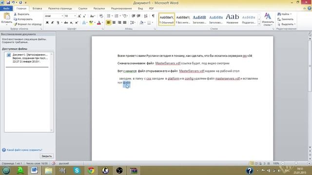This screenshot has width=312, height=175.
Task: Clear formatting using the eraser icon
Action: tap(101, 16)
